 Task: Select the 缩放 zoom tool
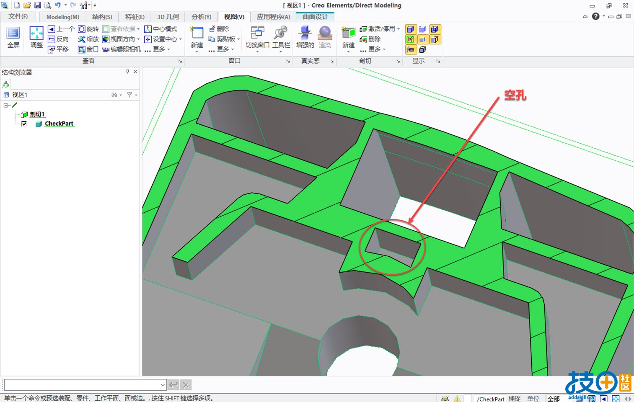point(88,39)
